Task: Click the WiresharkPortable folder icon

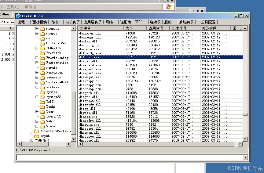Action: [36, 131]
